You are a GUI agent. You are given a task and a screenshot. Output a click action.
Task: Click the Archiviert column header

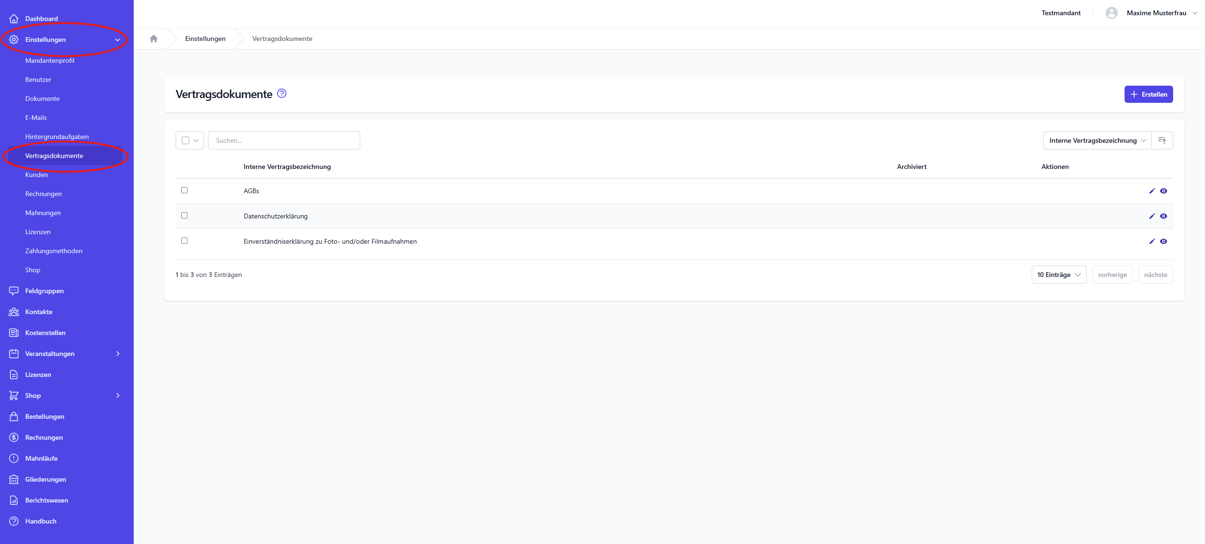(x=912, y=167)
